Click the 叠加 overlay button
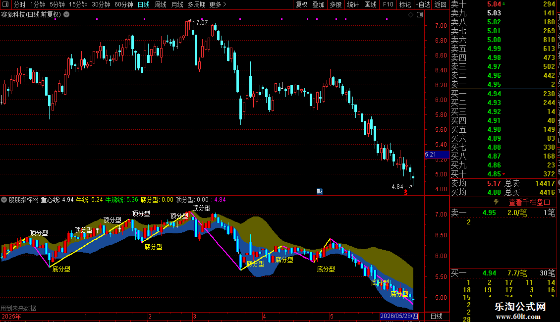The width and height of the screenshot is (560, 322). [319, 4]
